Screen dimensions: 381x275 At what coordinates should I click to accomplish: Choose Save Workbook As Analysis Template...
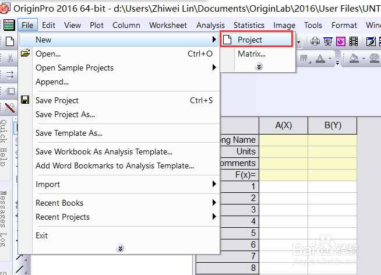click(119, 152)
